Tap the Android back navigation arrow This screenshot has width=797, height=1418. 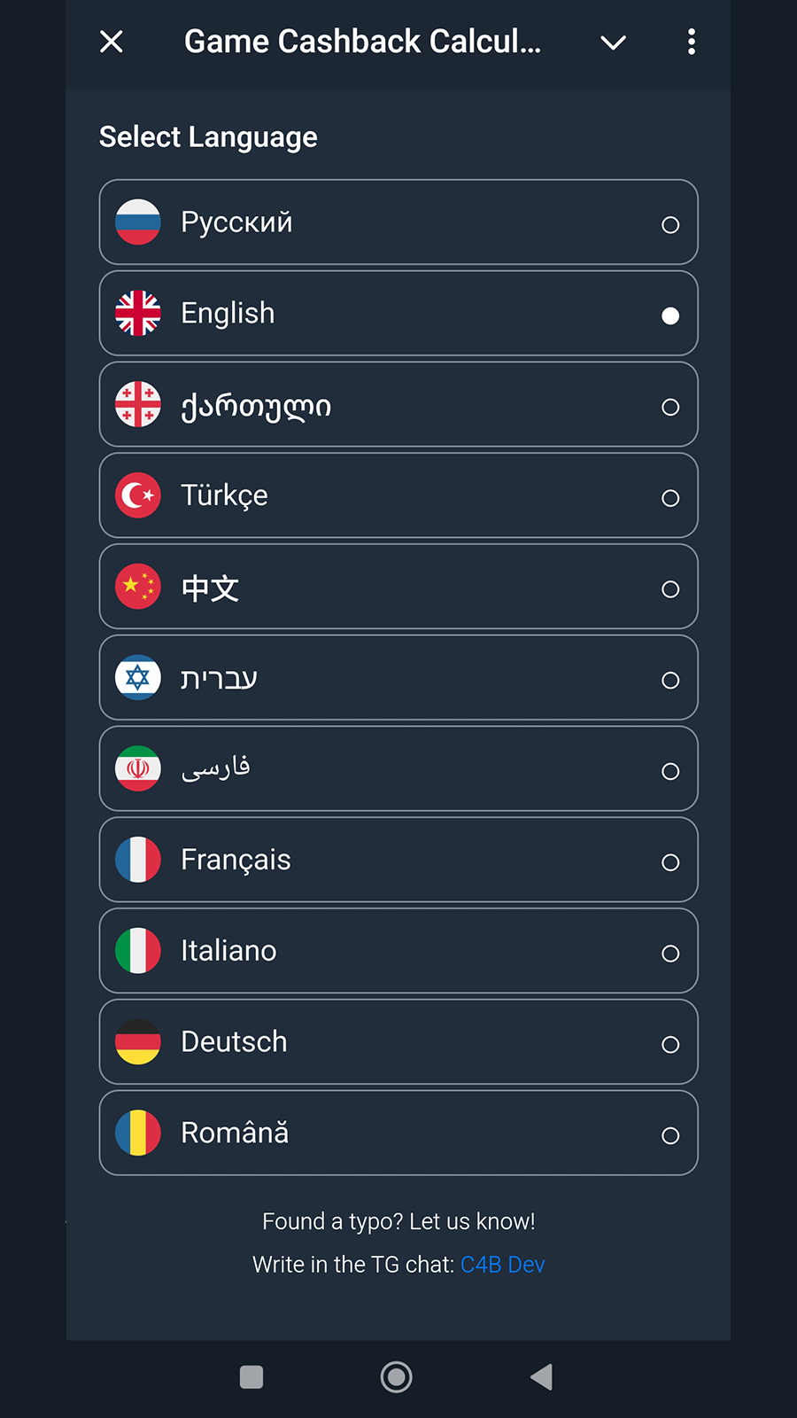(x=541, y=1377)
